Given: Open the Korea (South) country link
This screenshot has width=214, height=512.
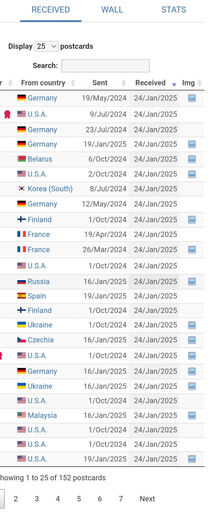Looking at the screenshot, I should click(x=50, y=189).
